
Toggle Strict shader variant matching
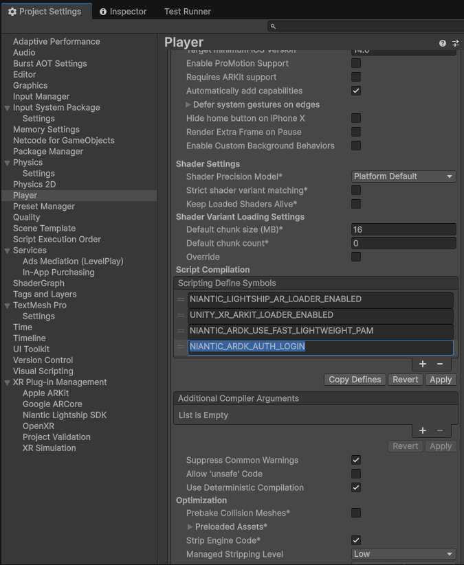(356, 190)
